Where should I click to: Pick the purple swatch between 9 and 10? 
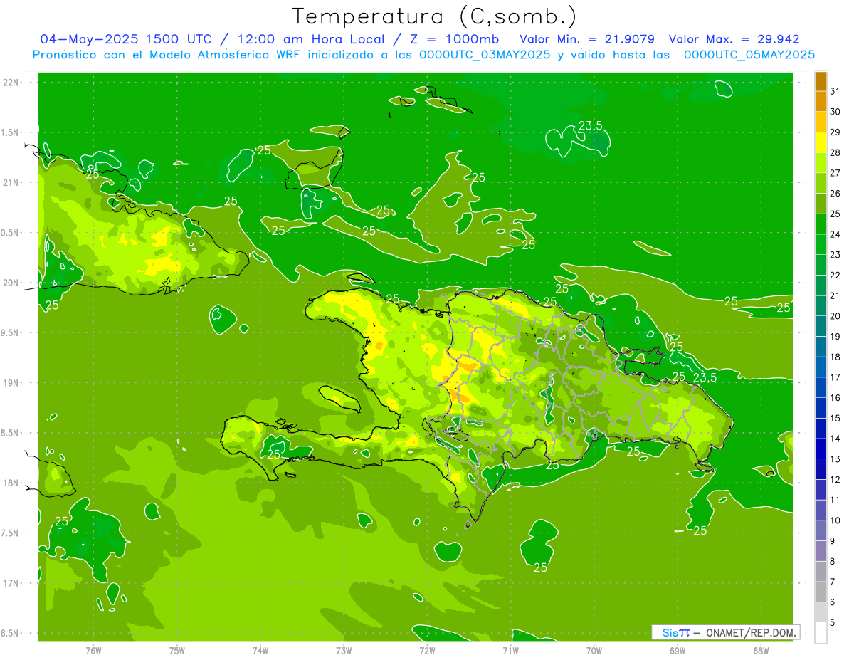point(821,530)
